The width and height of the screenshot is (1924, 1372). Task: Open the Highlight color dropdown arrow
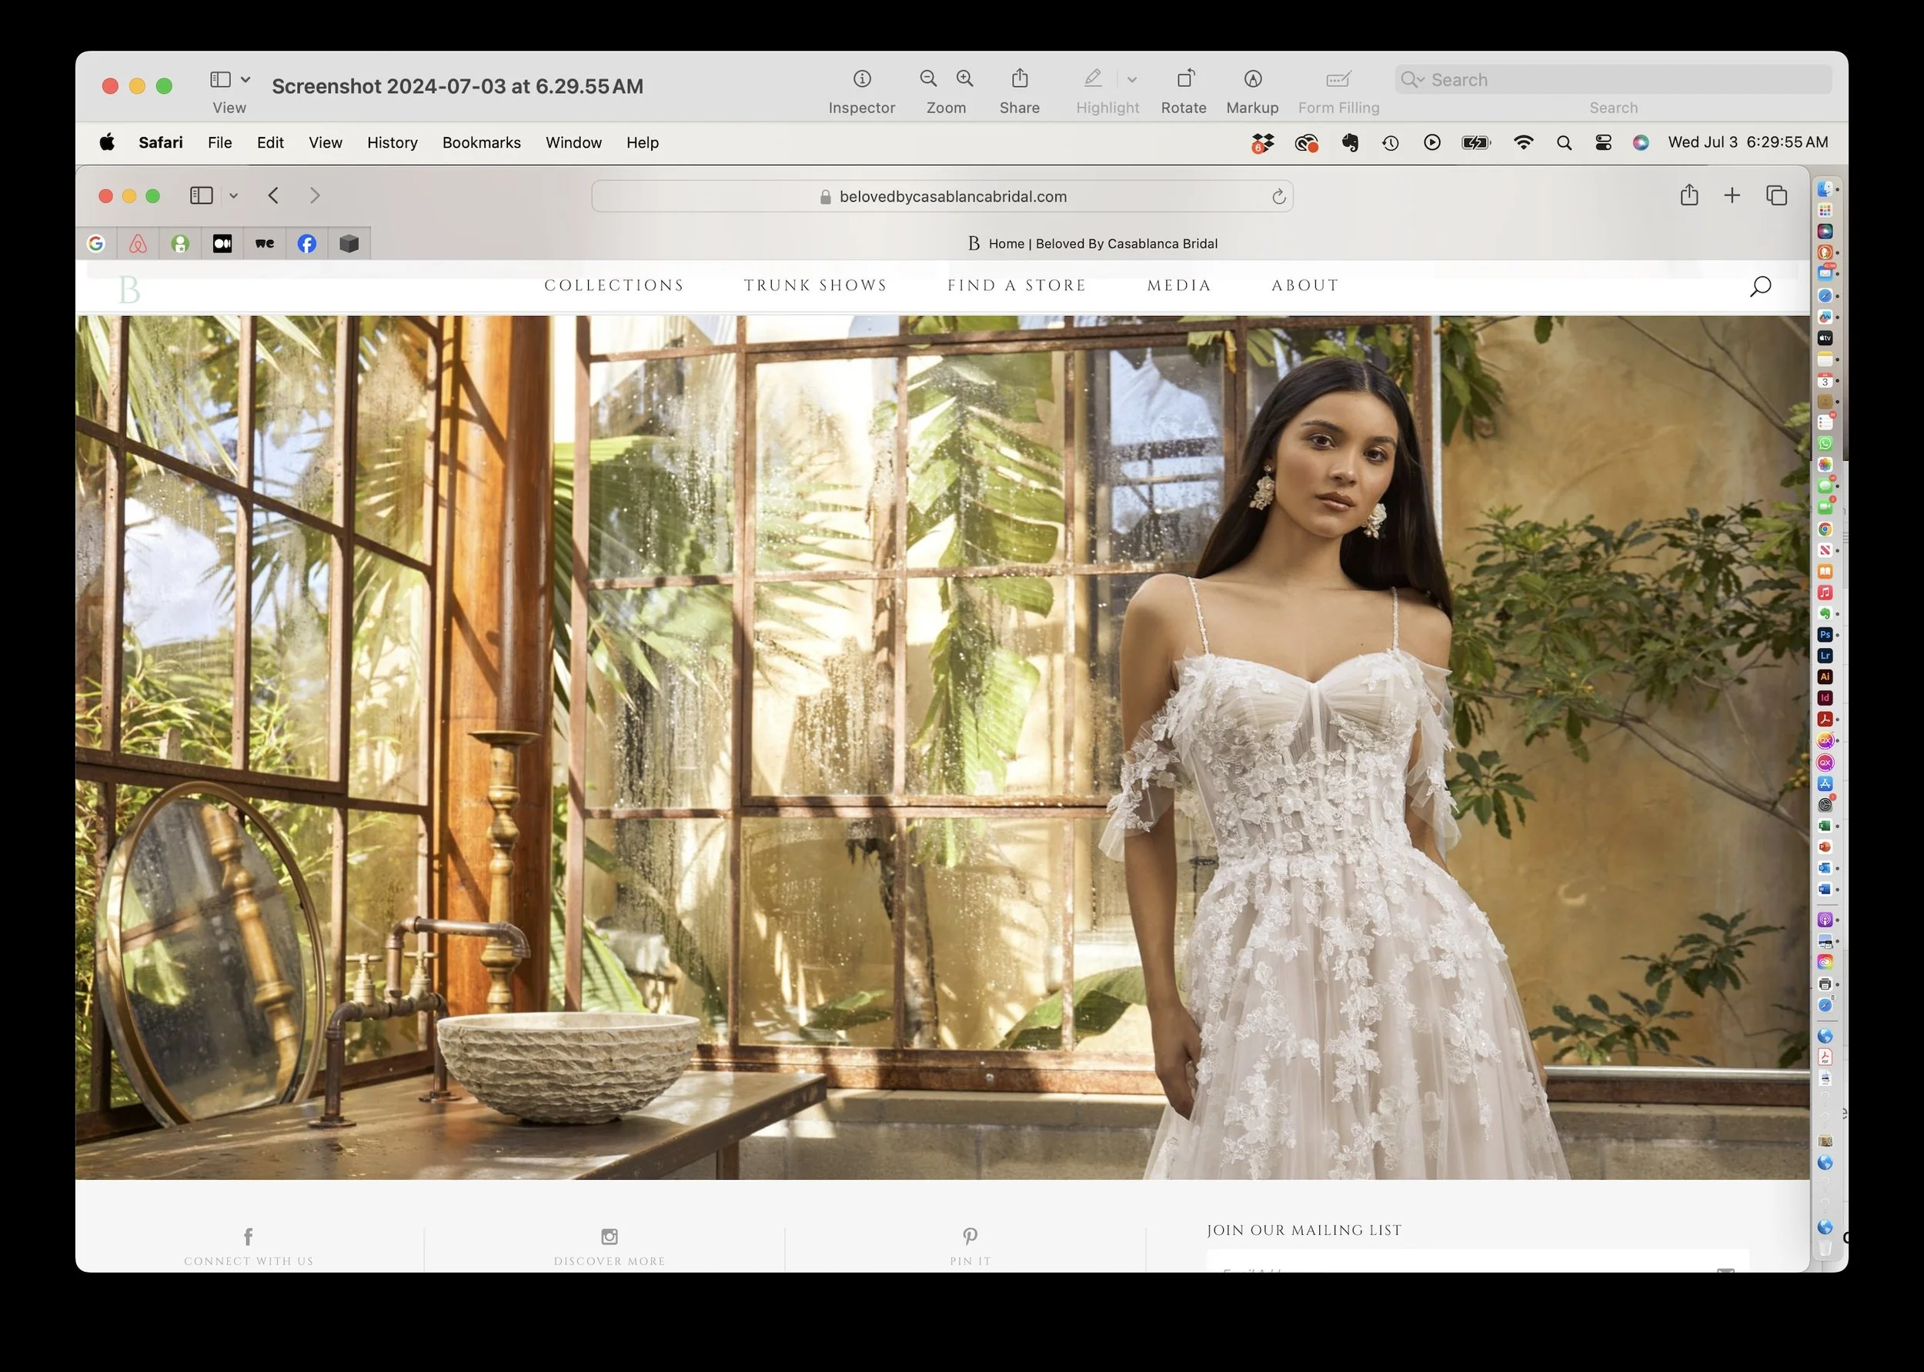[1131, 80]
